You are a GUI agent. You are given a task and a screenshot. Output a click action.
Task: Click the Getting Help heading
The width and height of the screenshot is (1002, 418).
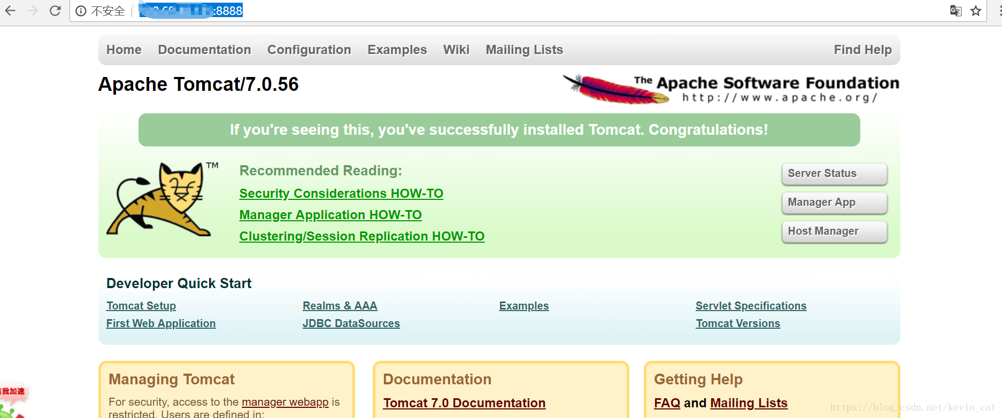click(698, 380)
